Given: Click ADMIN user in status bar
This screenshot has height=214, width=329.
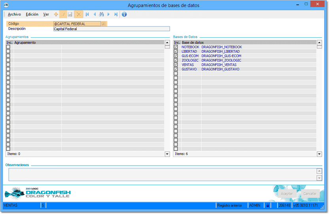Looking at the screenshot, I should (x=255, y=205).
